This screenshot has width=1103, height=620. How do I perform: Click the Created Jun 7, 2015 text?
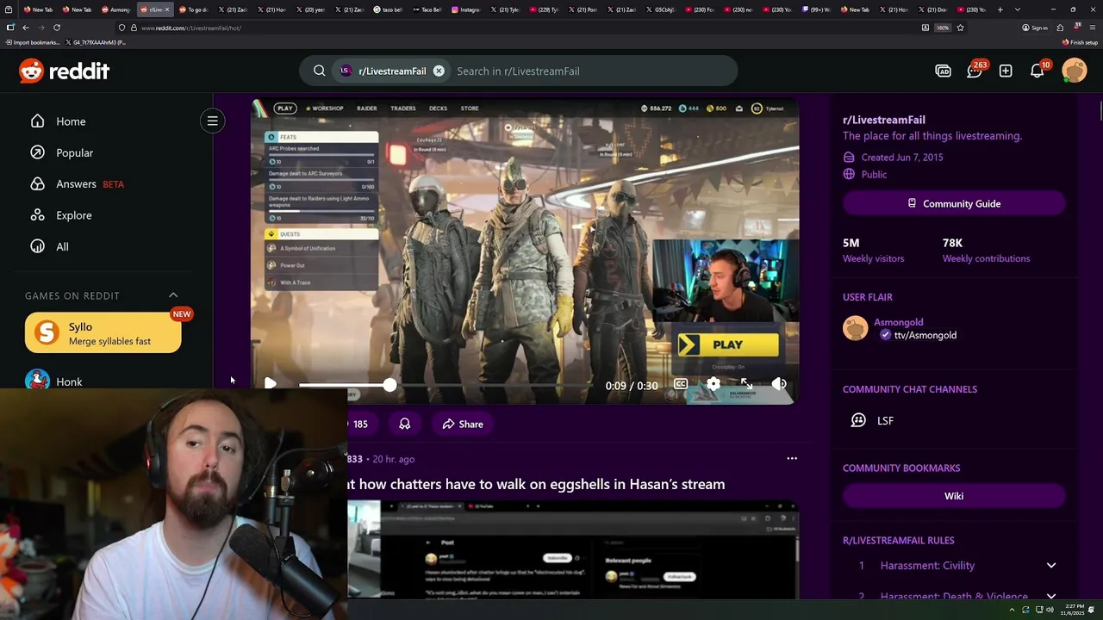[902, 158]
